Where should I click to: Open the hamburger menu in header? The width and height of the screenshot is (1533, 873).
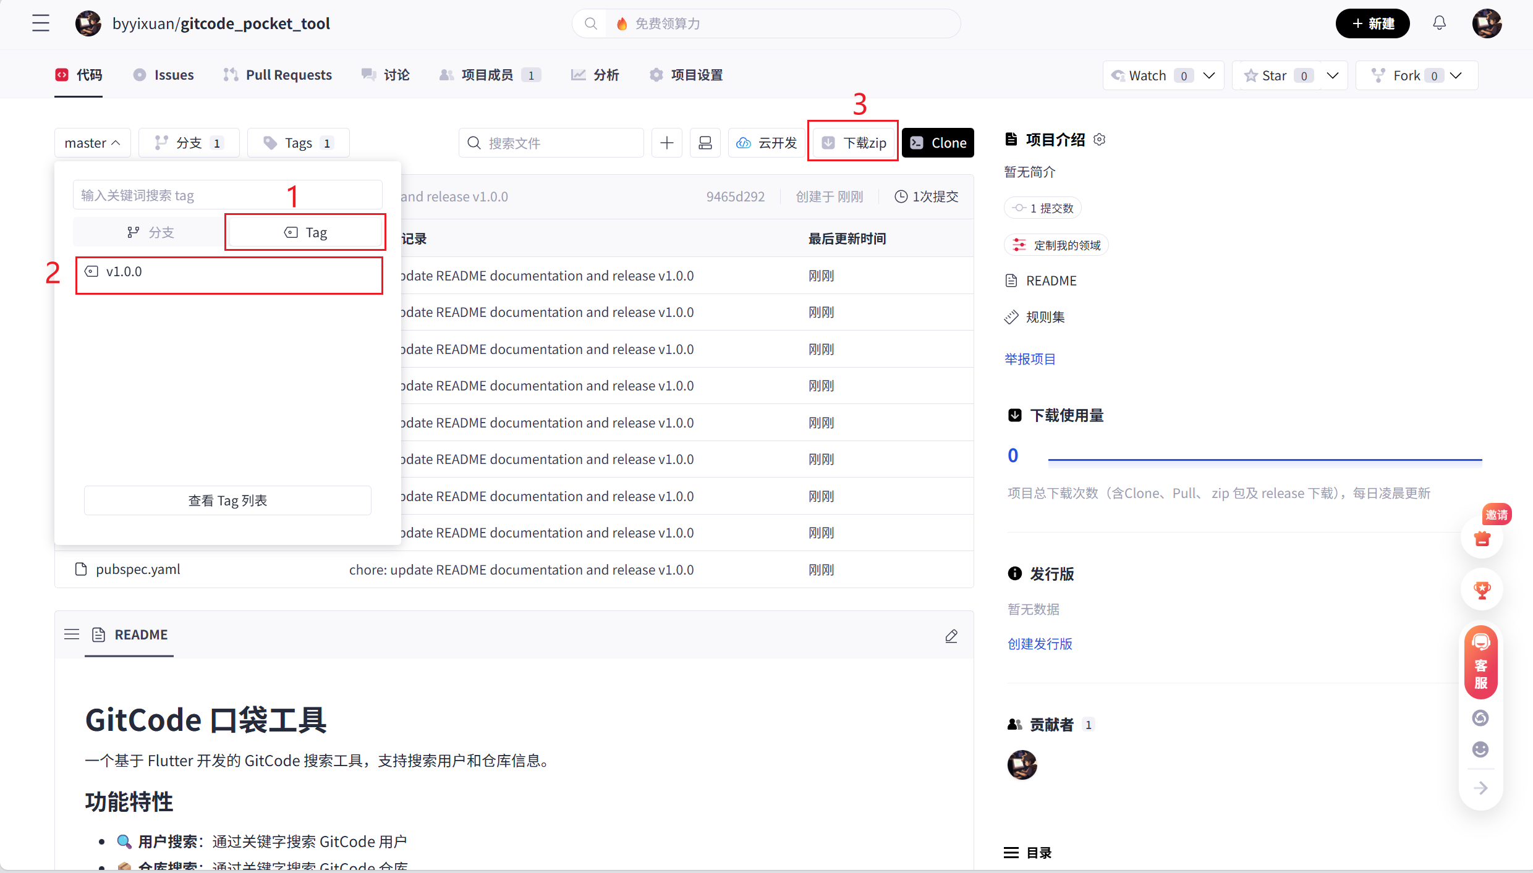click(x=41, y=23)
